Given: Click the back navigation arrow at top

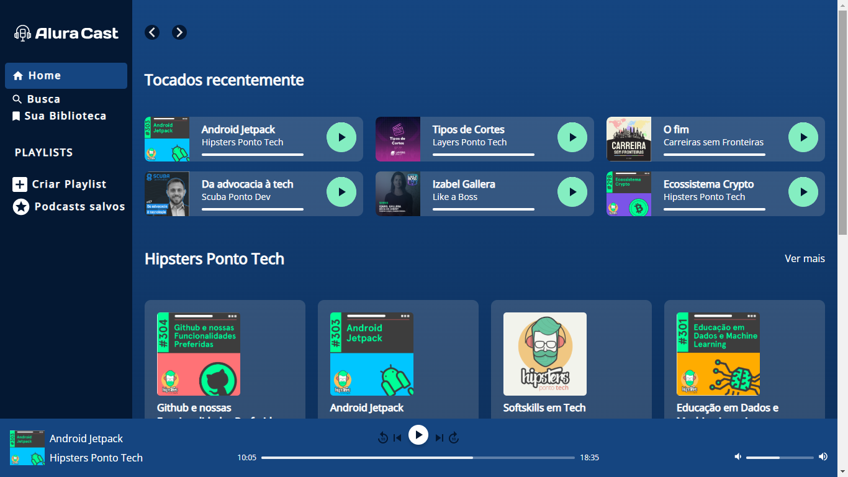Looking at the screenshot, I should pyautogui.click(x=152, y=32).
